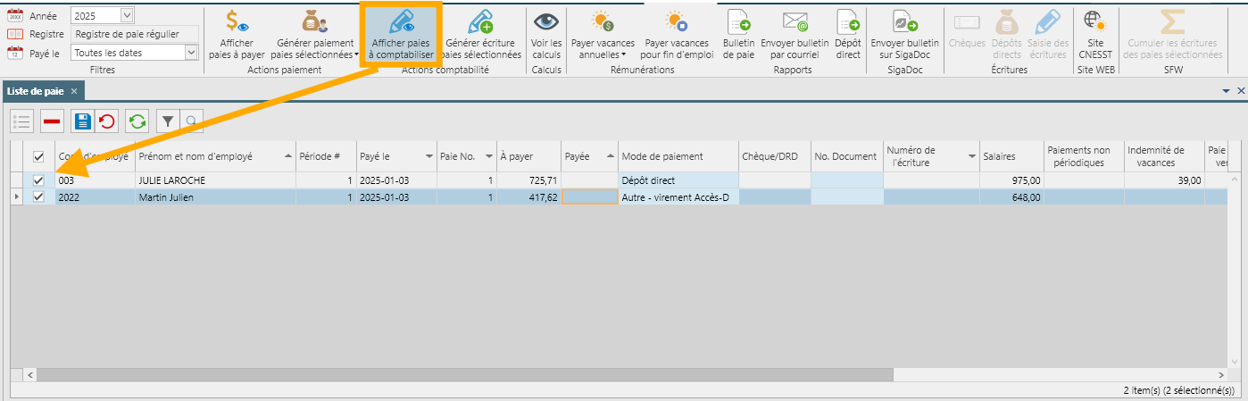Open the Site CNESST web icon
The image size is (1248, 401).
click(1095, 21)
